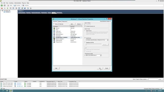Click the Home icon in navigation bar
The width and height of the screenshot is (164, 92).
(8, 5)
